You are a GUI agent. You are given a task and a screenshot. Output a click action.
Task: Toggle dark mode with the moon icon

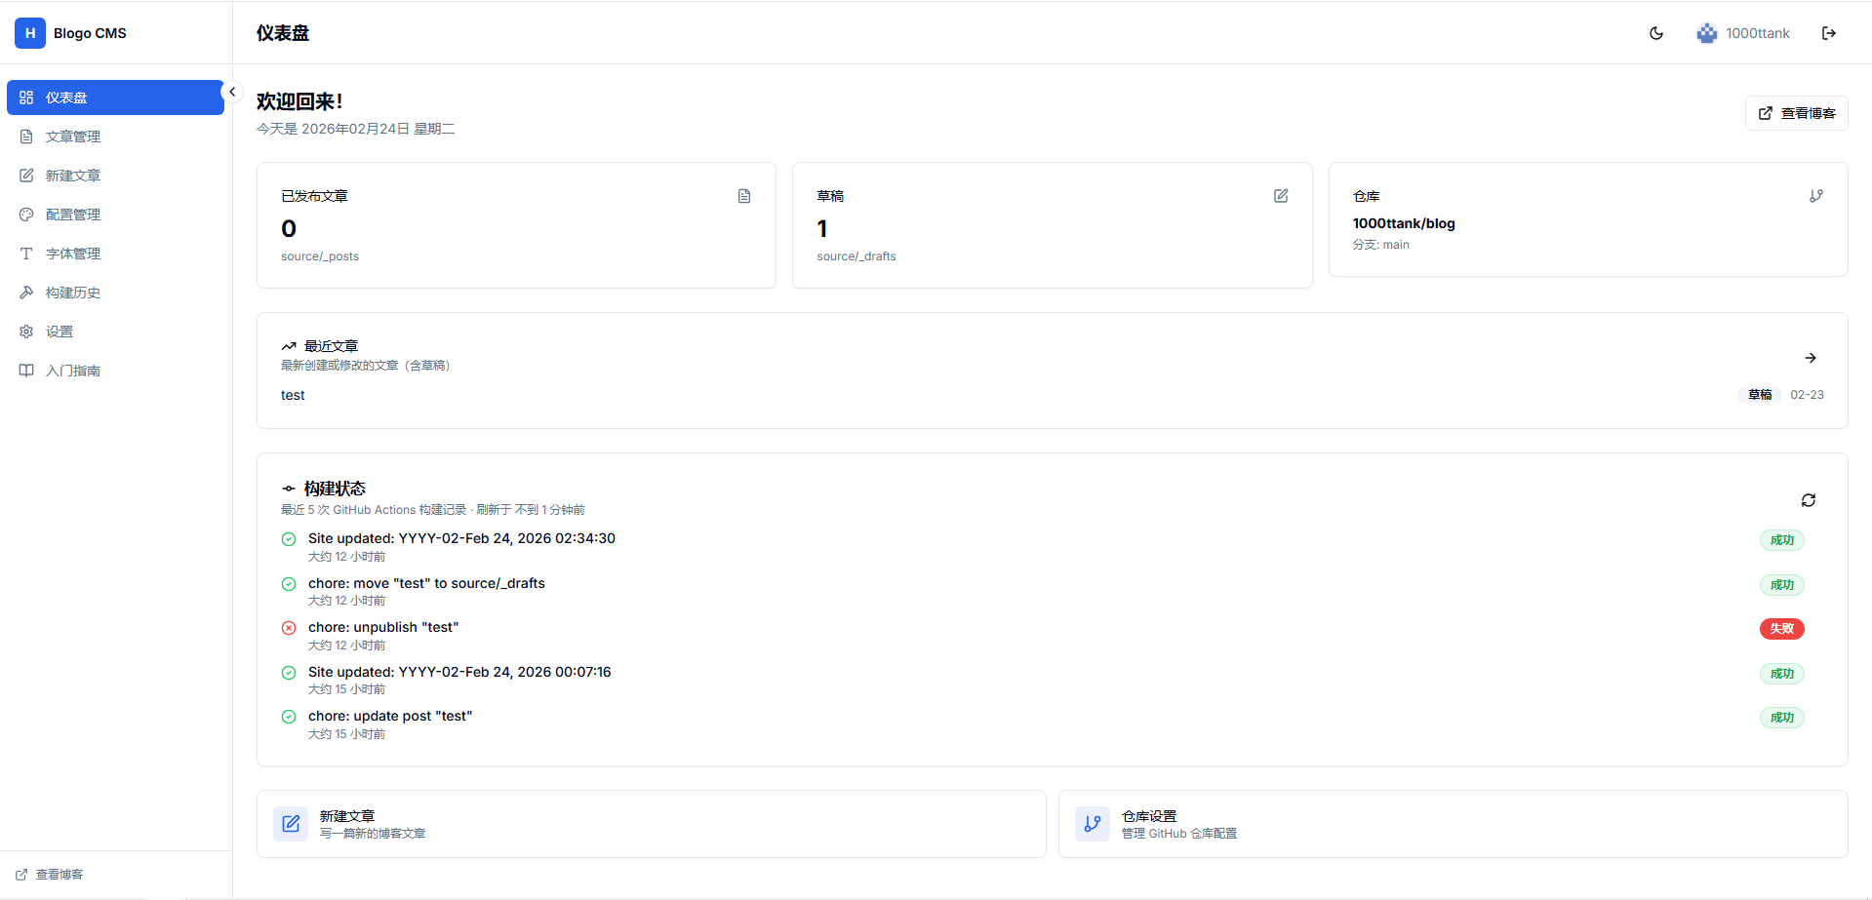tap(1655, 32)
